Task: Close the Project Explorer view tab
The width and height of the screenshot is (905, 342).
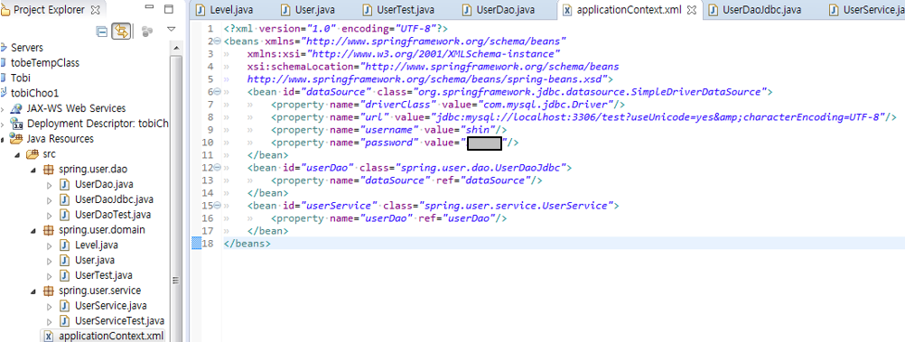Action: click(96, 10)
